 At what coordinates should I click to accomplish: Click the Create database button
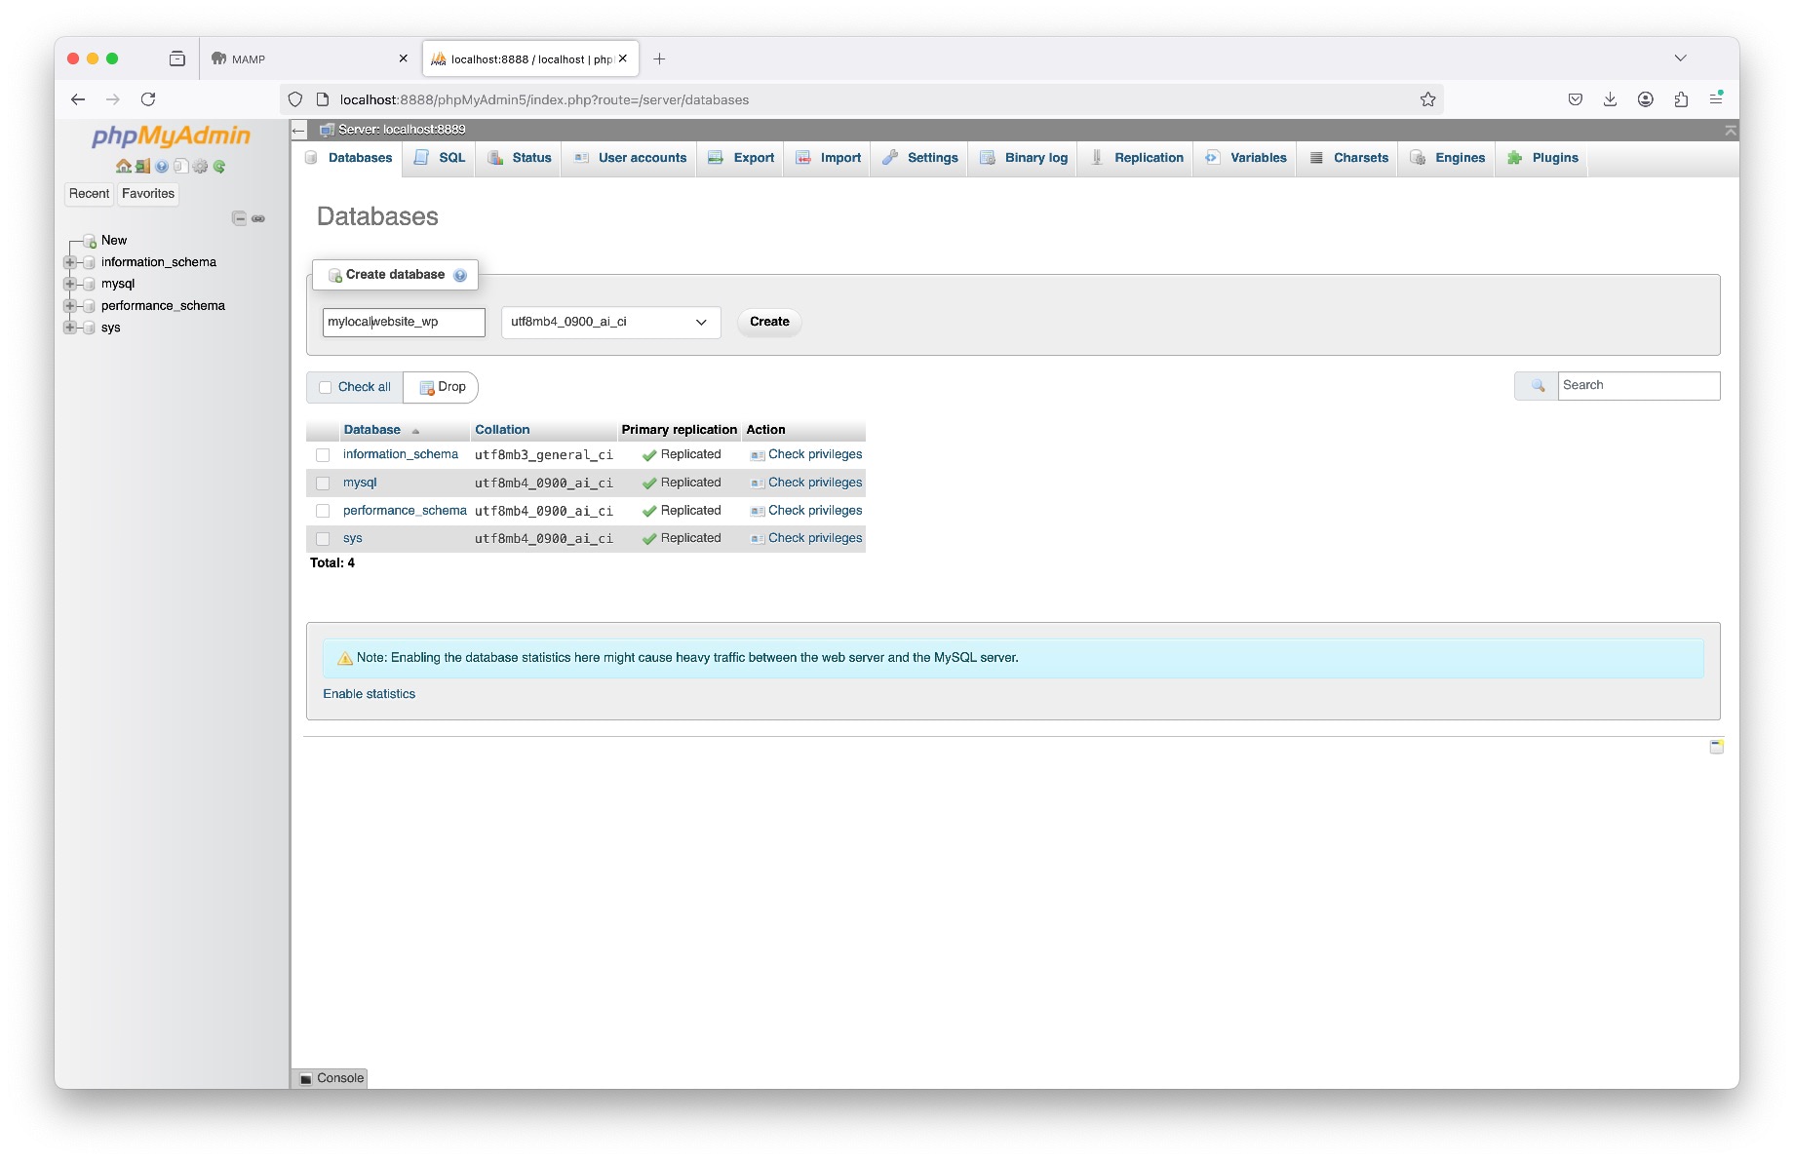point(769,322)
